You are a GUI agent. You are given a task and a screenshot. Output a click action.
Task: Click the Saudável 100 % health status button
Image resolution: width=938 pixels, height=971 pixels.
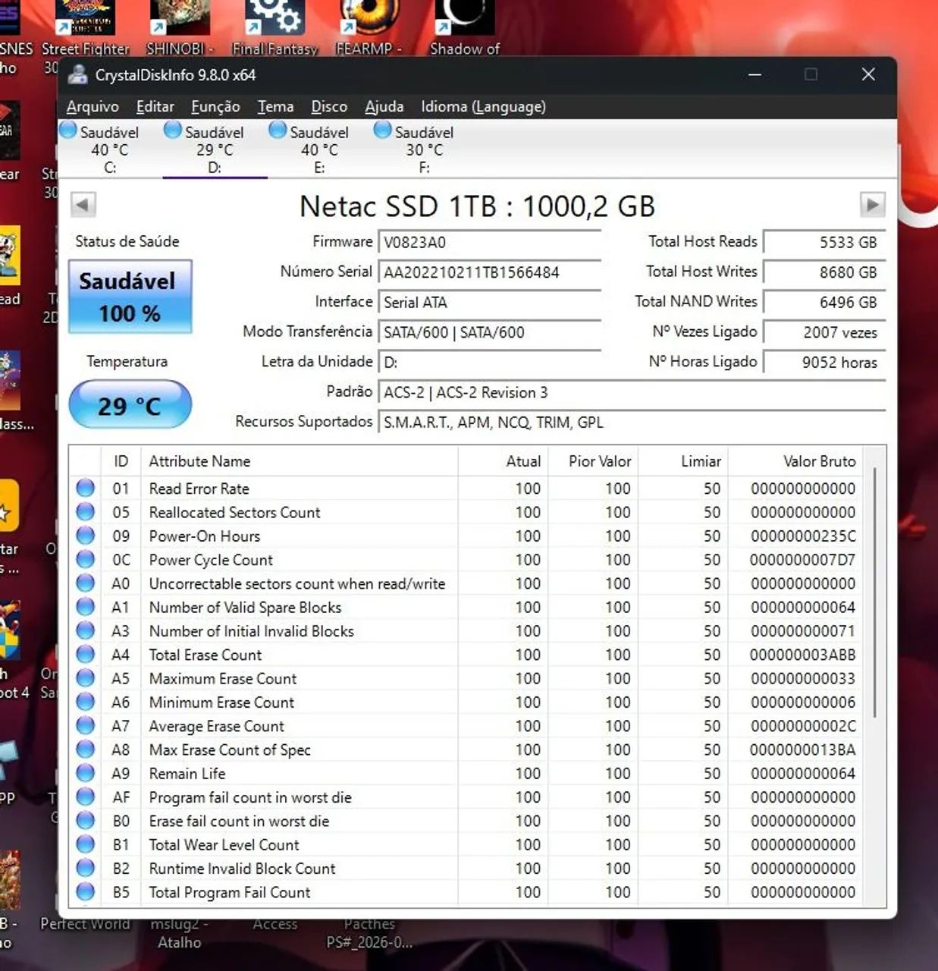[x=130, y=297]
